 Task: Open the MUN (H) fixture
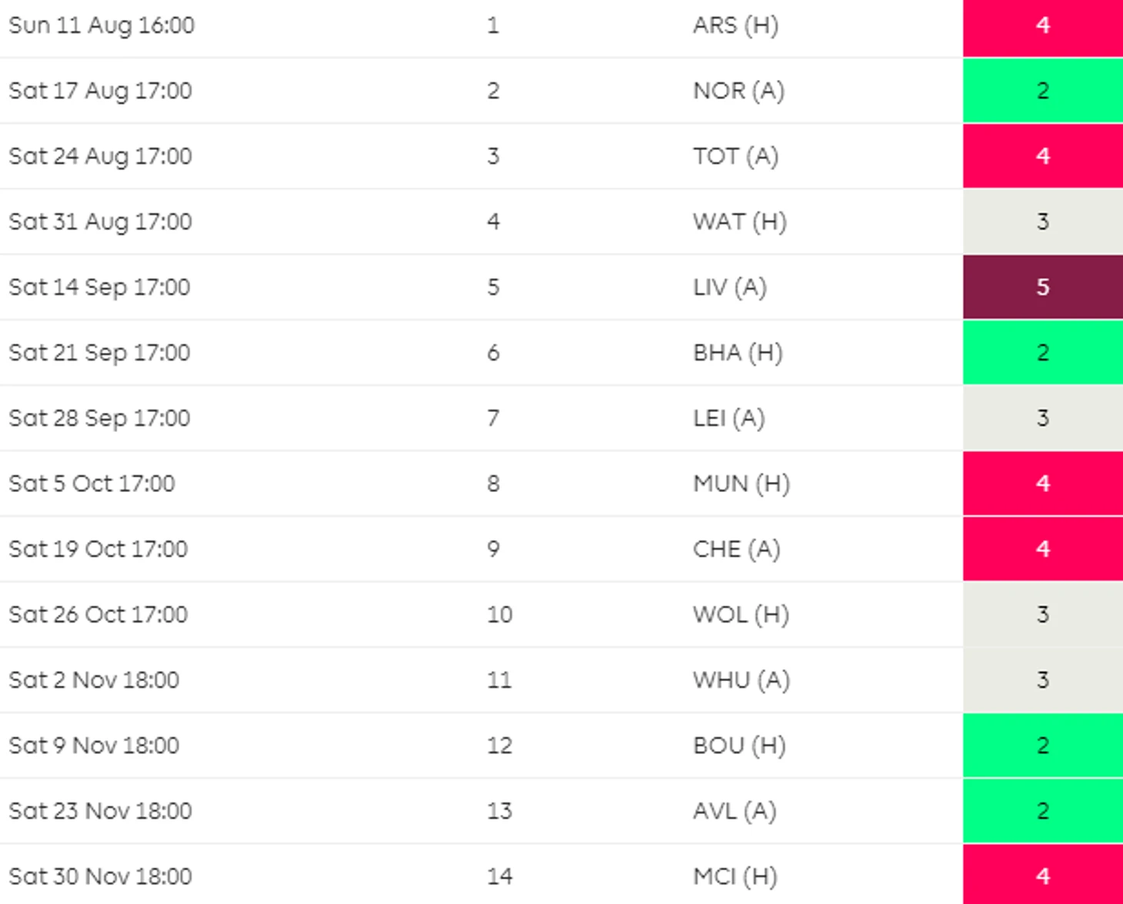[x=741, y=484]
